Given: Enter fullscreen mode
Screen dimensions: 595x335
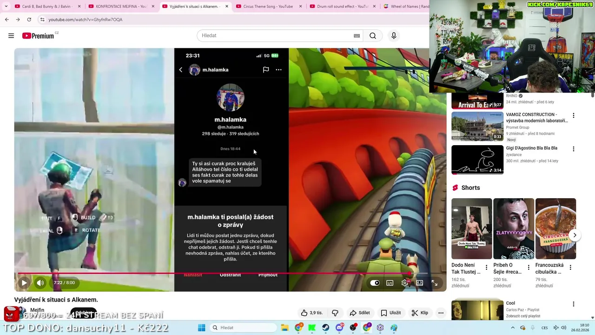Looking at the screenshot, I should tap(435, 283).
